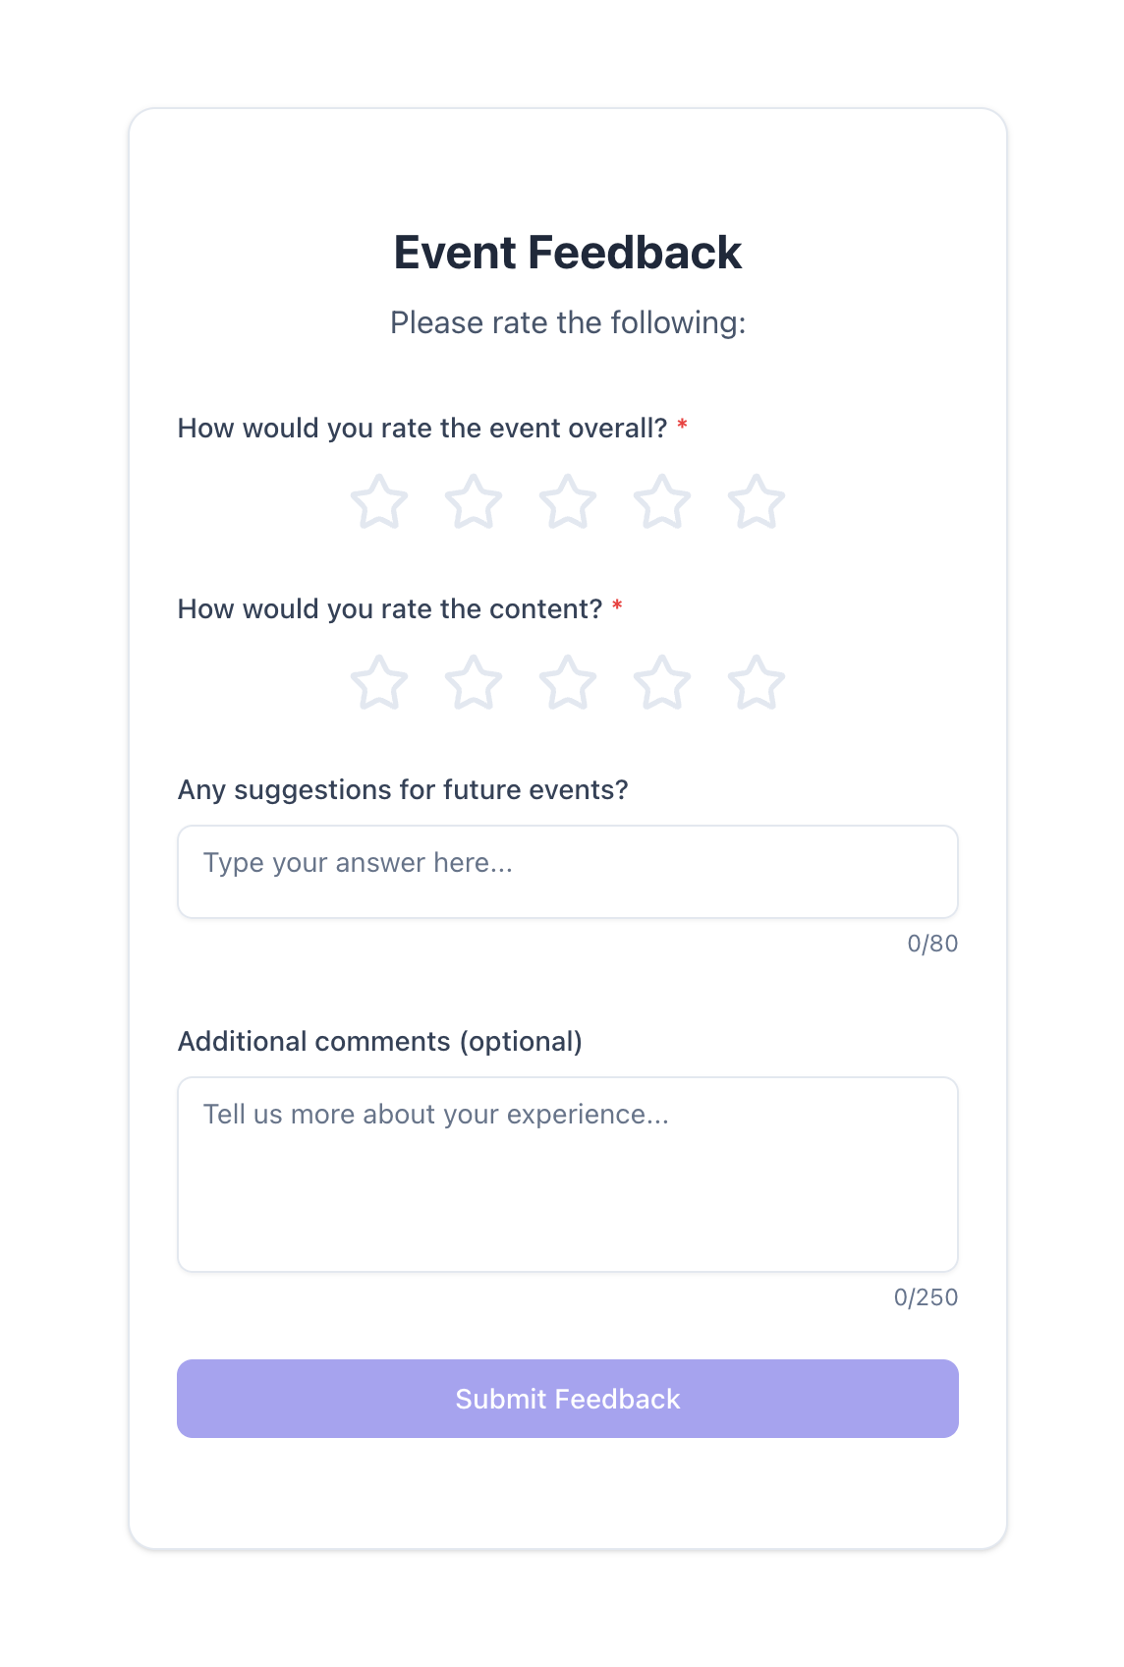Award five stars for content rating
The image size is (1124, 1667).
[757, 682]
